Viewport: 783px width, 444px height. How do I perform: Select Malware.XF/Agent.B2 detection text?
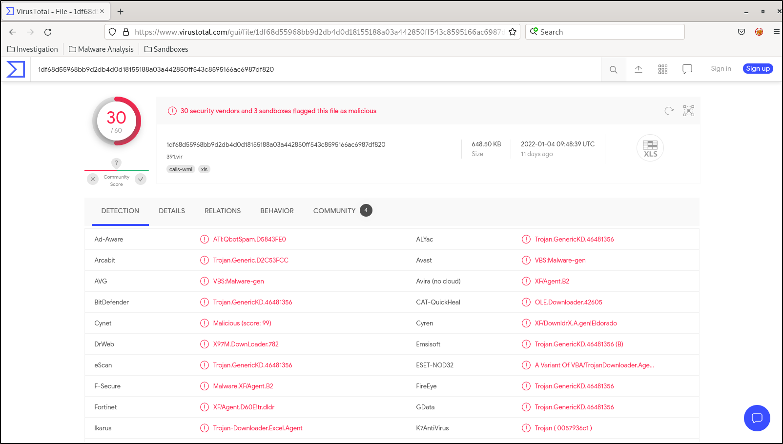tap(243, 386)
